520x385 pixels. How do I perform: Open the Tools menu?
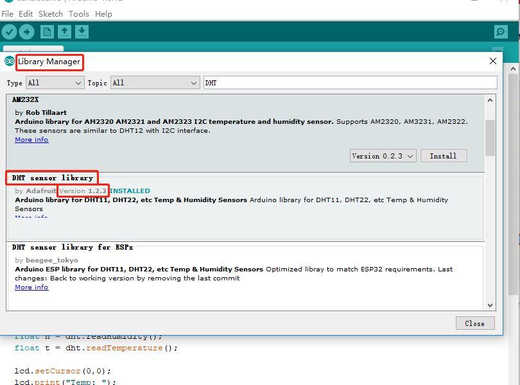click(x=79, y=14)
